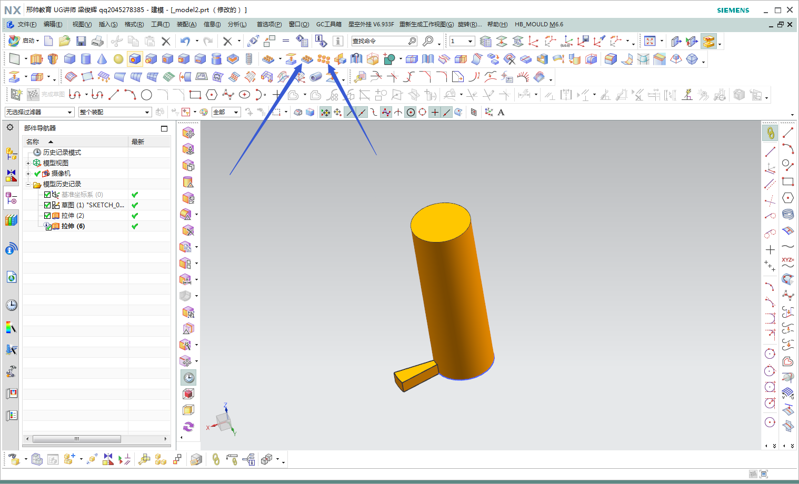Click the 名称 column header

point(33,142)
